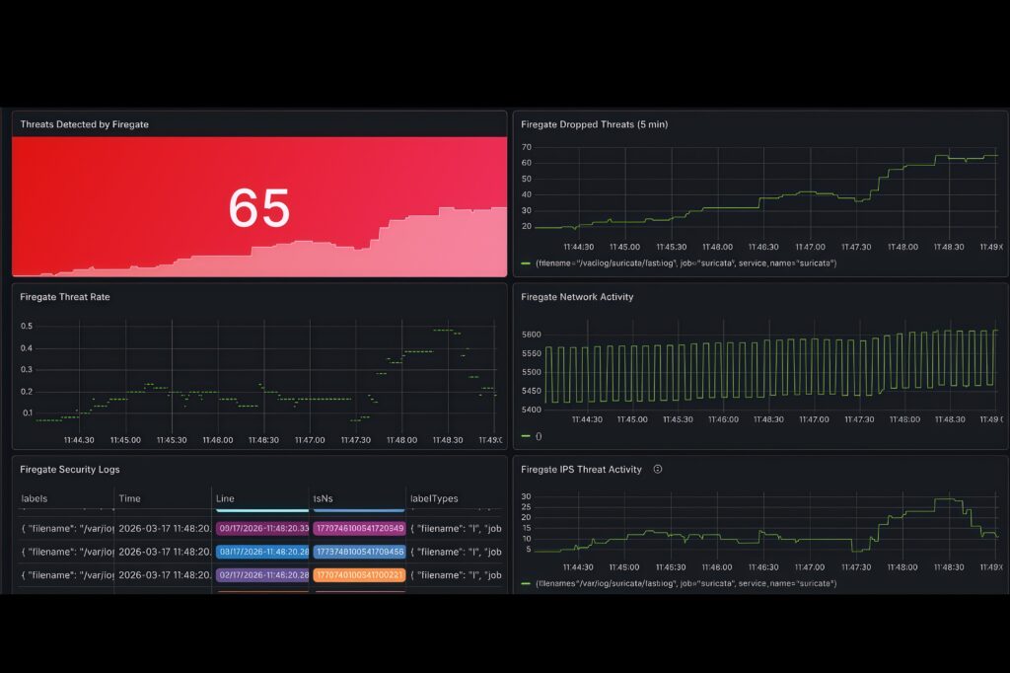Screen dimensions: 1010x673
Task: Open the Firegate Network Activity panel title menu
Action: pos(577,297)
